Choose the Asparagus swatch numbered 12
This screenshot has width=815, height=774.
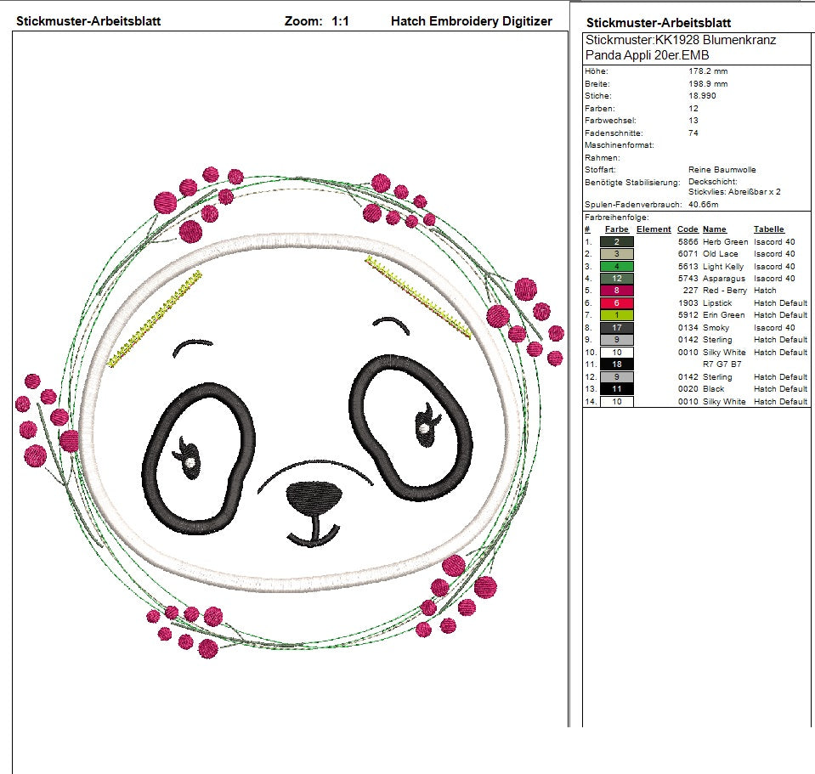coord(616,279)
